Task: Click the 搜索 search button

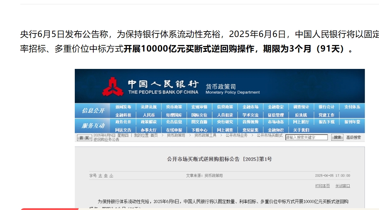Action: click(337, 137)
